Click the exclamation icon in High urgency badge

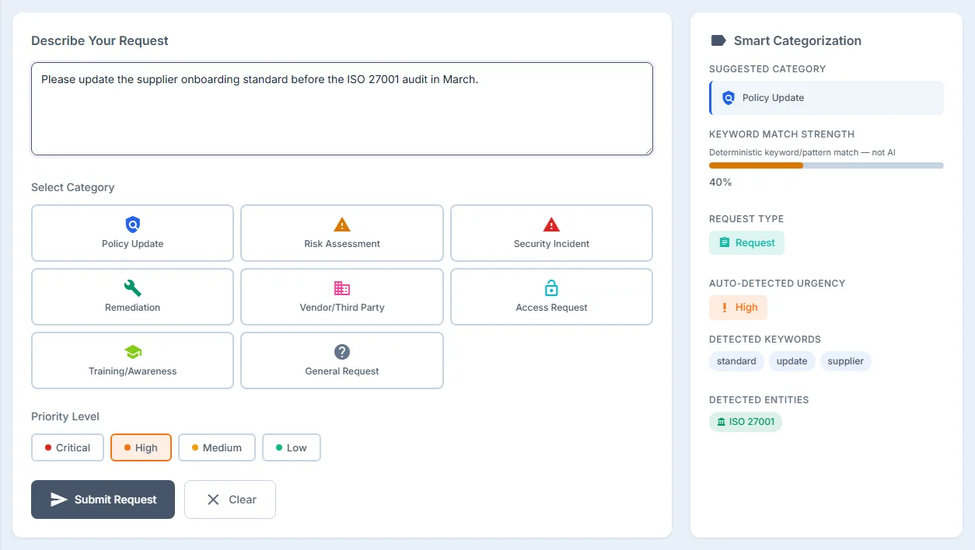[x=725, y=308]
